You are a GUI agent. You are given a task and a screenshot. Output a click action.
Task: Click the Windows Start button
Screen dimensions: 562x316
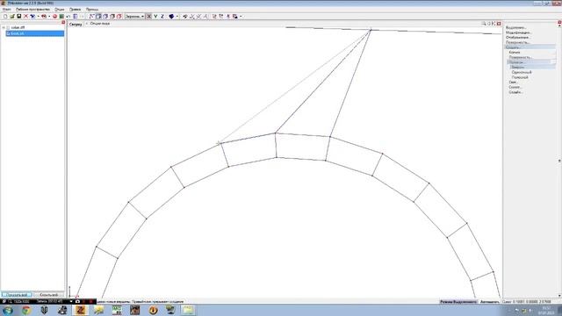[x=8, y=310]
